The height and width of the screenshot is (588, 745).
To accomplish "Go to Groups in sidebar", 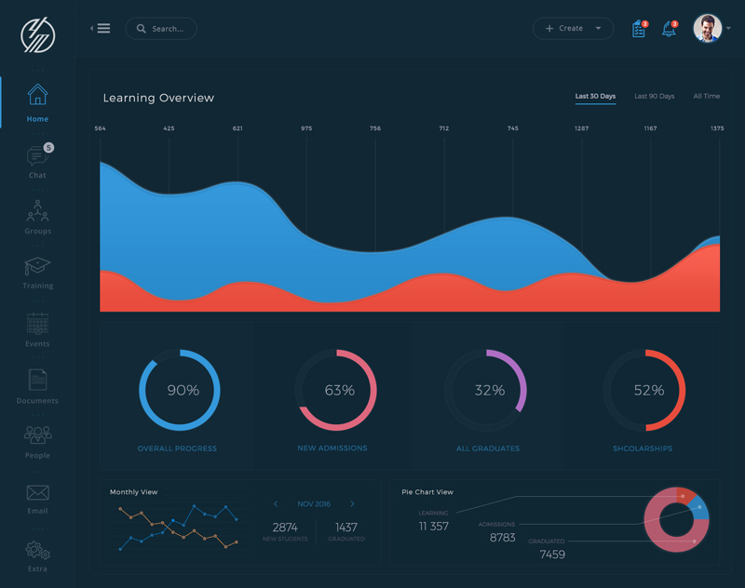I will click(37, 211).
